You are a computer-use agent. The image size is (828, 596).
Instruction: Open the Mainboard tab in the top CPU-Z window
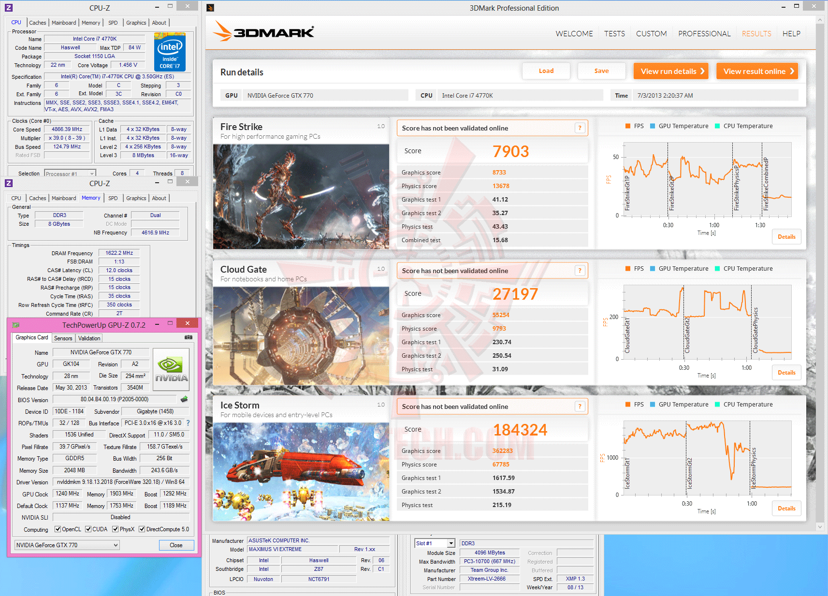(x=64, y=23)
